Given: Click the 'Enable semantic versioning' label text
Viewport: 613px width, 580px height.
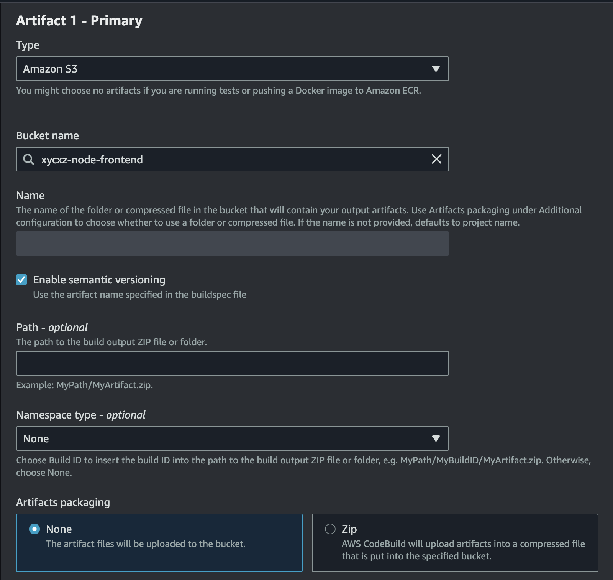Looking at the screenshot, I should point(99,280).
